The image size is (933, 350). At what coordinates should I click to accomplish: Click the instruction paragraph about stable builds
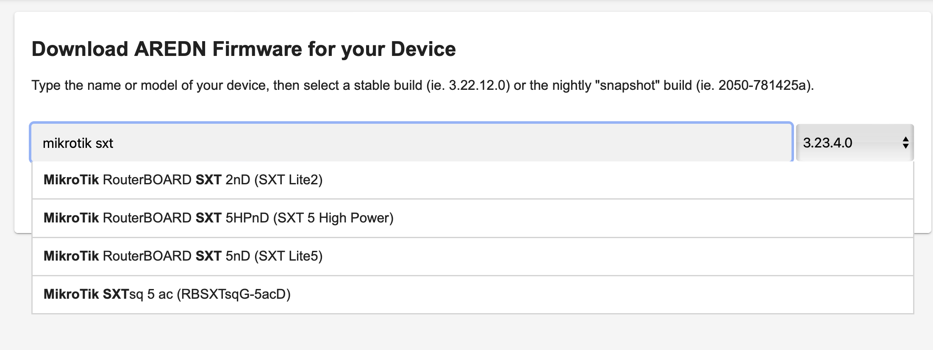tap(422, 86)
